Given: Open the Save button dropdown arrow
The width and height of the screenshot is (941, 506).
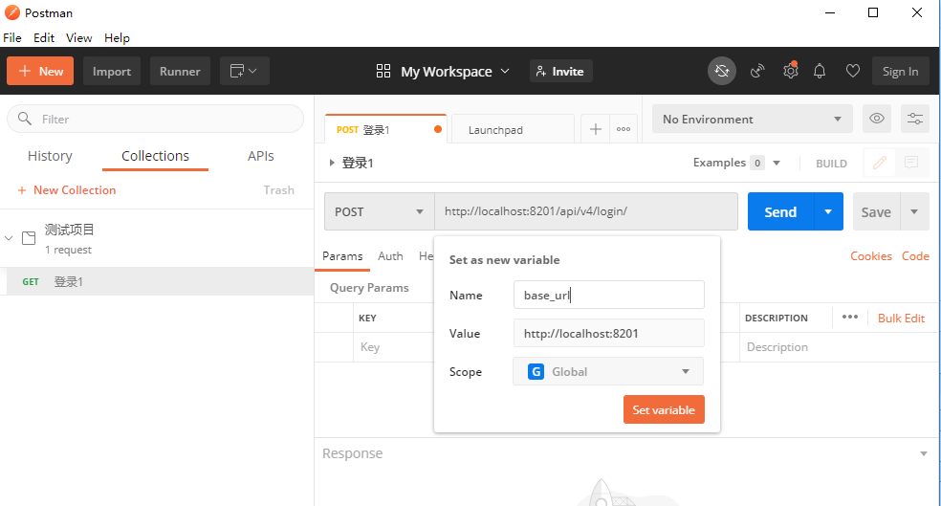Looking at the screenshot, I should (x=914, y=211).
